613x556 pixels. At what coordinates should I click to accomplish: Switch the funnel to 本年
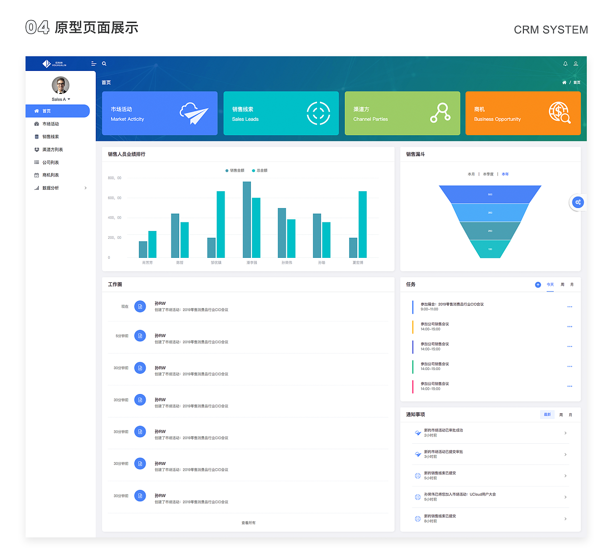(x=505, y=174)
